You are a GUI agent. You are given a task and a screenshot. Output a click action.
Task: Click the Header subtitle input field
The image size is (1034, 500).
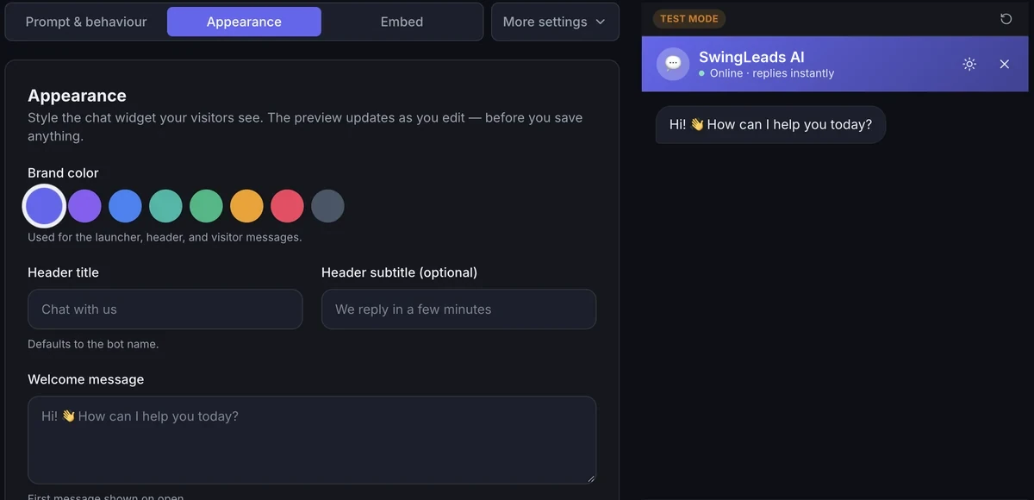(458, 309)
